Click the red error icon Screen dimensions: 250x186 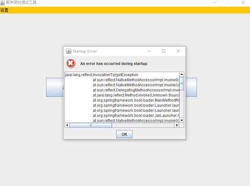71,63
